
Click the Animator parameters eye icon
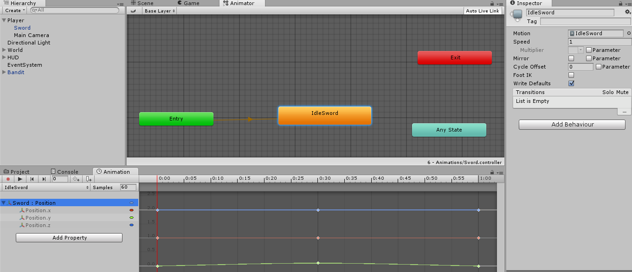coord(133,11)
